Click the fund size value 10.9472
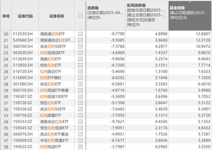The height and width of the screenshot is (150, 212). (203, 46)
